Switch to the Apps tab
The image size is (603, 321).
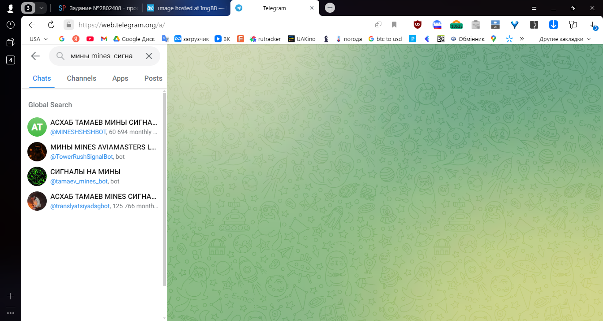click(x=120, y=78)
